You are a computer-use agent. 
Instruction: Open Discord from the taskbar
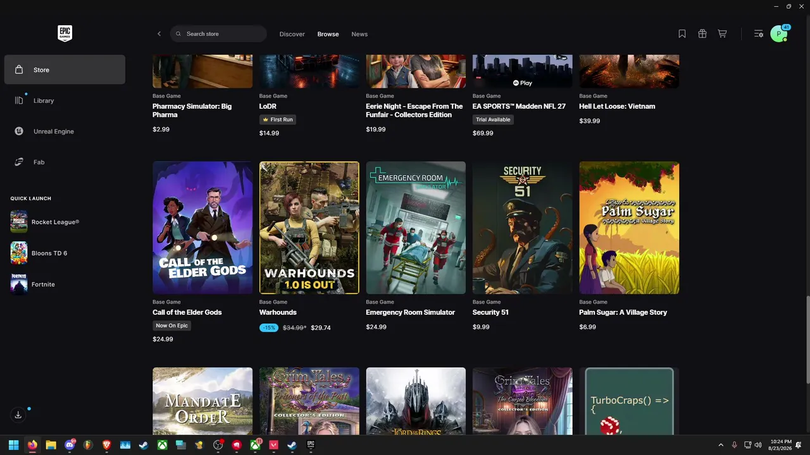70,445
